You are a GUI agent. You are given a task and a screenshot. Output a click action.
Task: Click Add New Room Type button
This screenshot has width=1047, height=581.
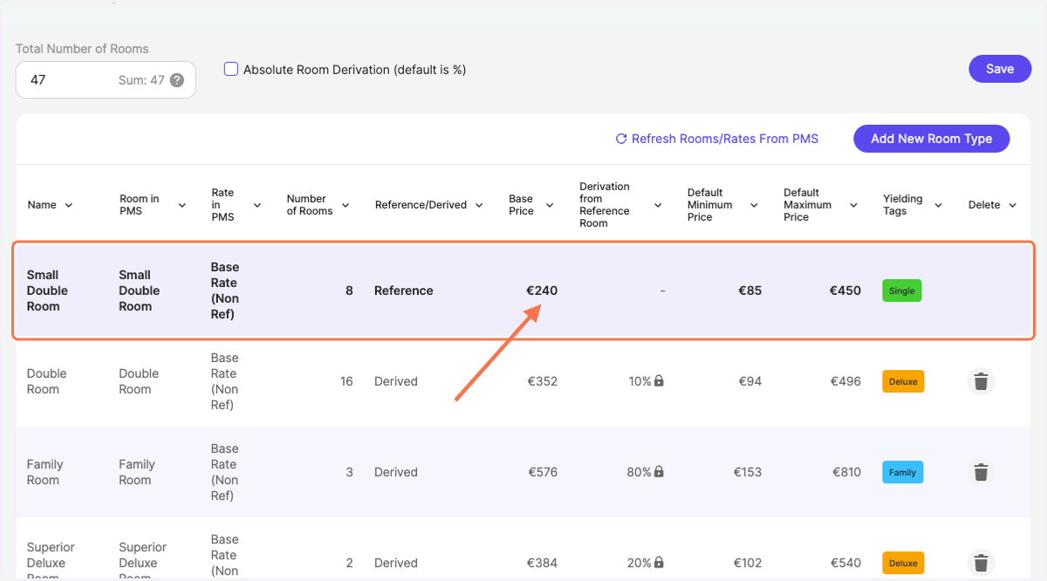tap(931, 139)
